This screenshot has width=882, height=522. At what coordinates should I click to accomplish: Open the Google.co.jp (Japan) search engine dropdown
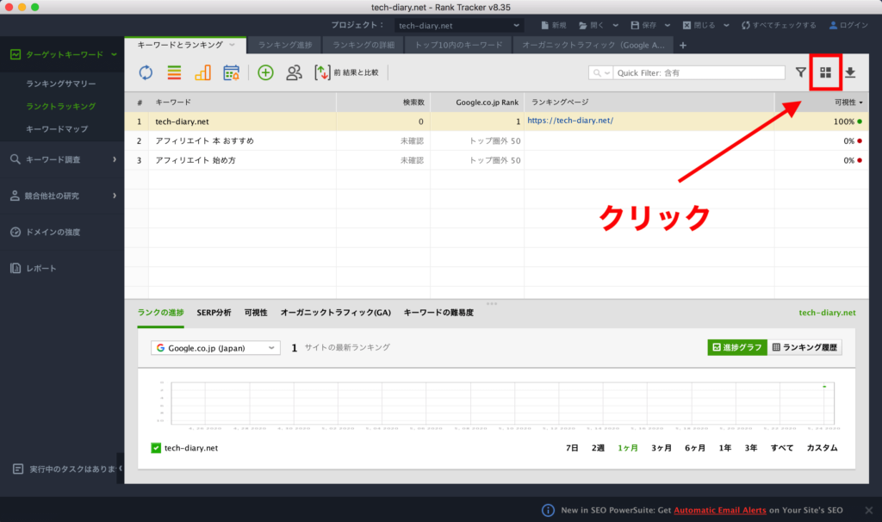click(215, 348)
